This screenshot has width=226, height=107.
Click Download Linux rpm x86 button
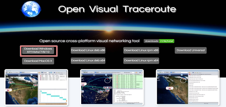(x=141, y=50)
